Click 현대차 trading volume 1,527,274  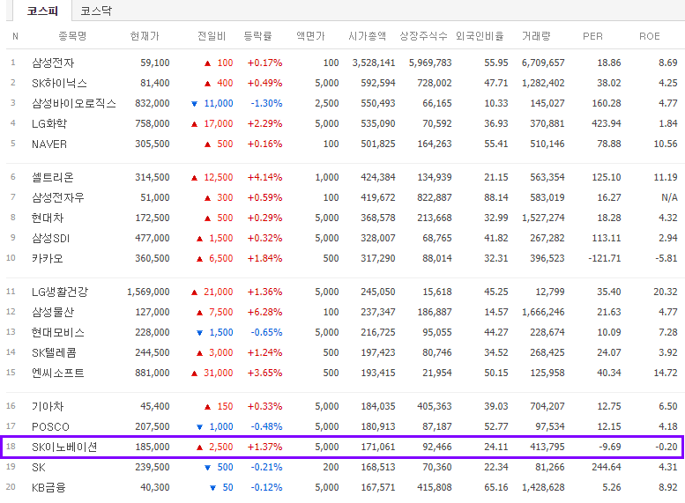[x=543, y=218]
